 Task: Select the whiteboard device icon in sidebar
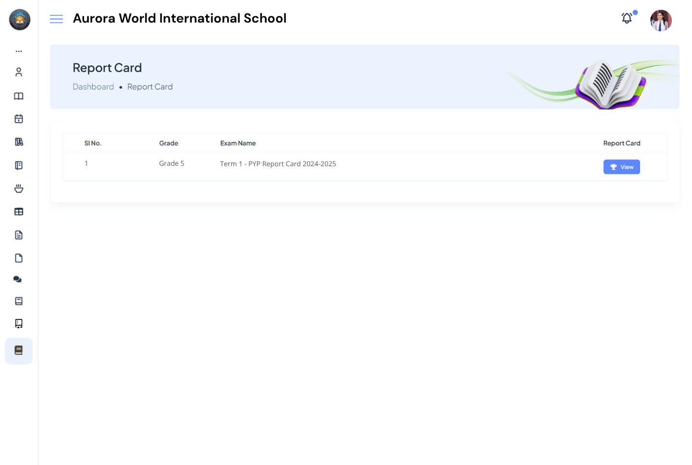coord(19,323)
